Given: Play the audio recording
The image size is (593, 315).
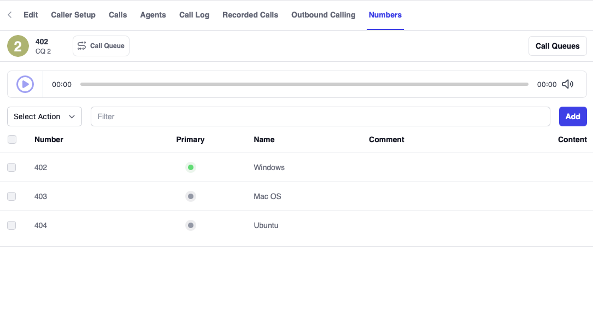Looking at the screenshot, I should click(x=25, y=84).
